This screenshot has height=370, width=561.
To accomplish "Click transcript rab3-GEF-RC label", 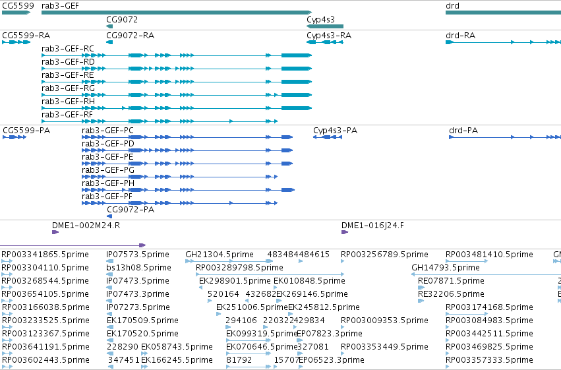I will pos(68,49).
